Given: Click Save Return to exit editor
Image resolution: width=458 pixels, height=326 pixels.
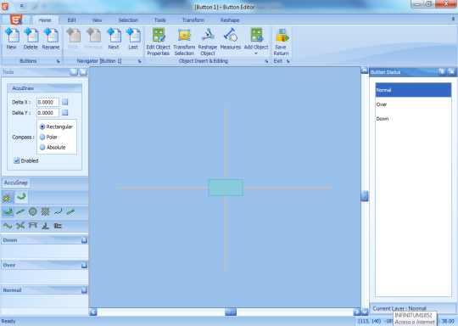Looking at the screenshot, I should tap(281, 42).
